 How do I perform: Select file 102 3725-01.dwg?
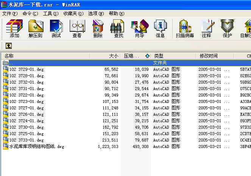coord(27,134)
